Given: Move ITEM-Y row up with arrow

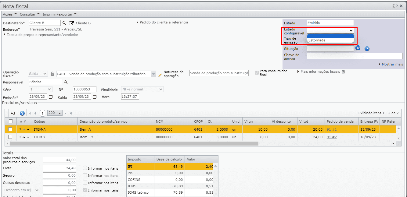Looking at the screenshot, I should coord(24,137).
